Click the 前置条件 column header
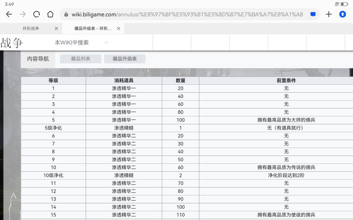The width and height of the screenshot is (353, 220). (286, 81)
